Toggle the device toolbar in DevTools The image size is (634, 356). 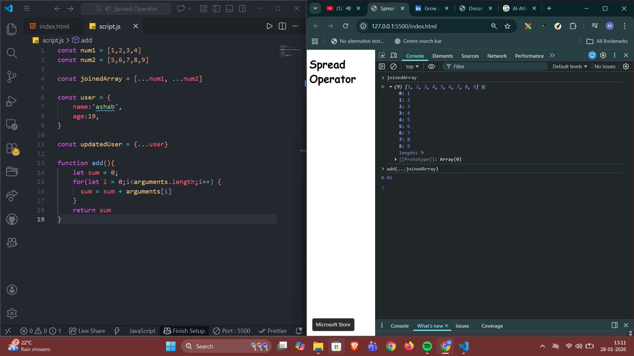coord(394,55)
